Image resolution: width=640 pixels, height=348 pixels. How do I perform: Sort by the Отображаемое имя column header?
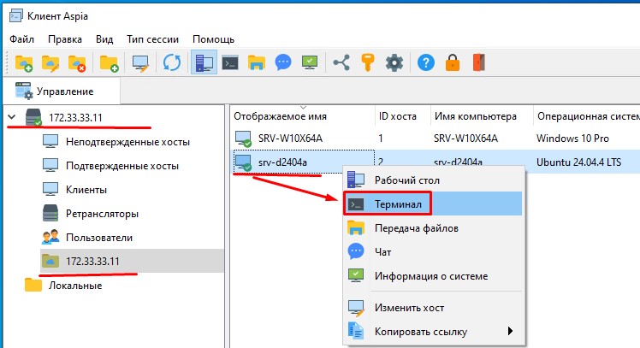tap(302, 116)
